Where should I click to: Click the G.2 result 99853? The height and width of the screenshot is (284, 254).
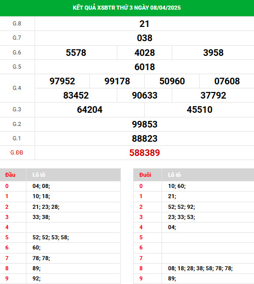pyautogui.click(x=144, y=124)
